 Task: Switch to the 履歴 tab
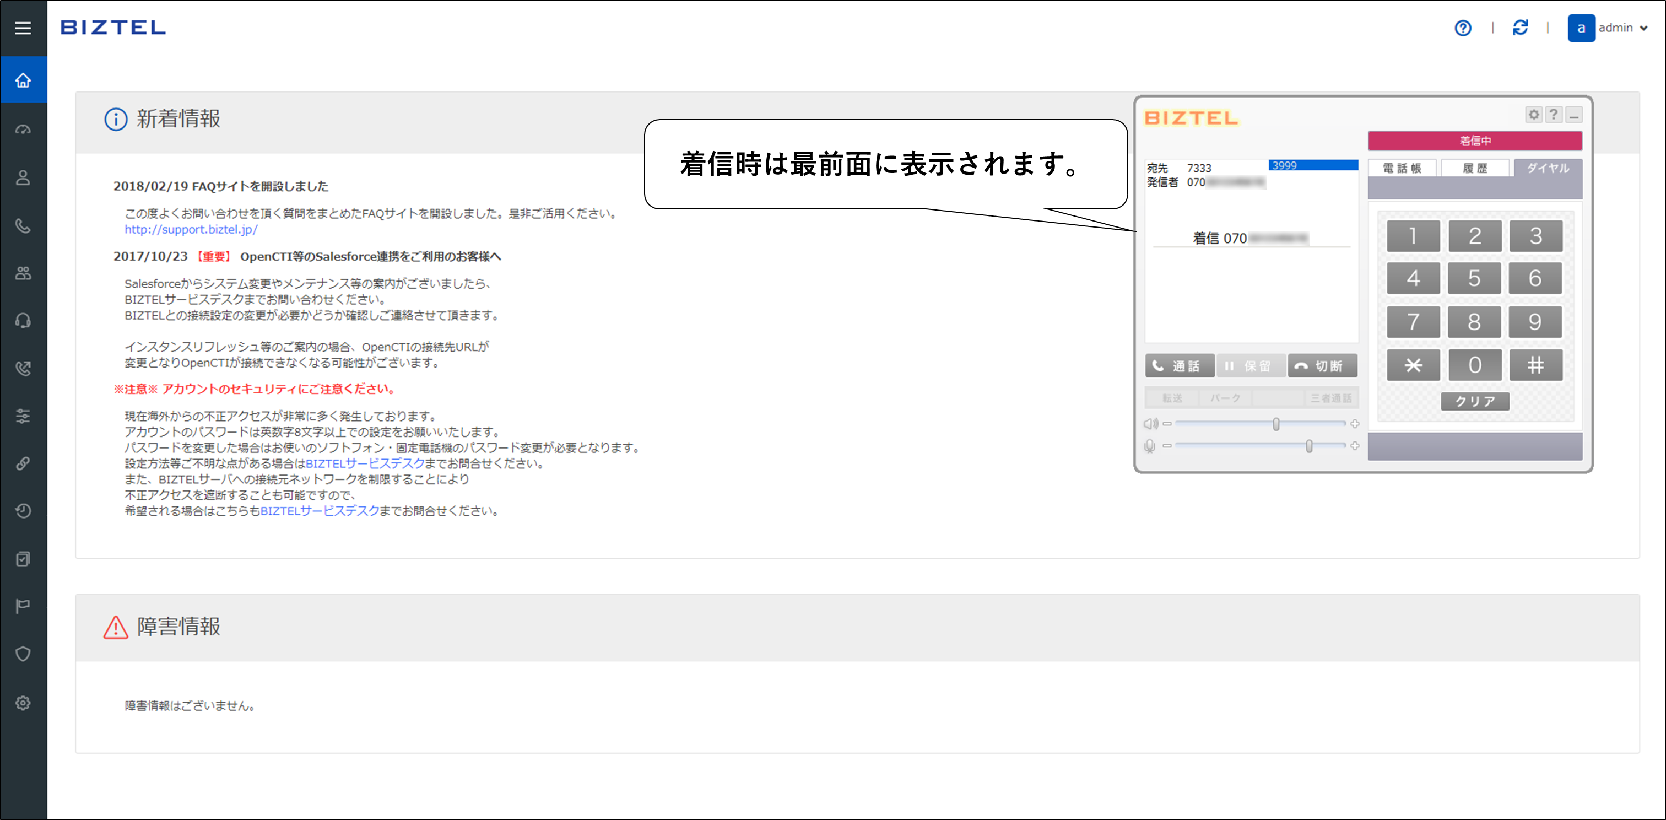click(1475, 168)
